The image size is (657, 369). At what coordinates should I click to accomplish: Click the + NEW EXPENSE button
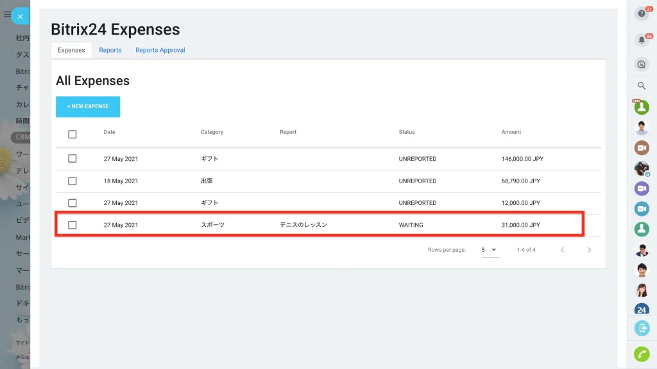coord(88,107)
